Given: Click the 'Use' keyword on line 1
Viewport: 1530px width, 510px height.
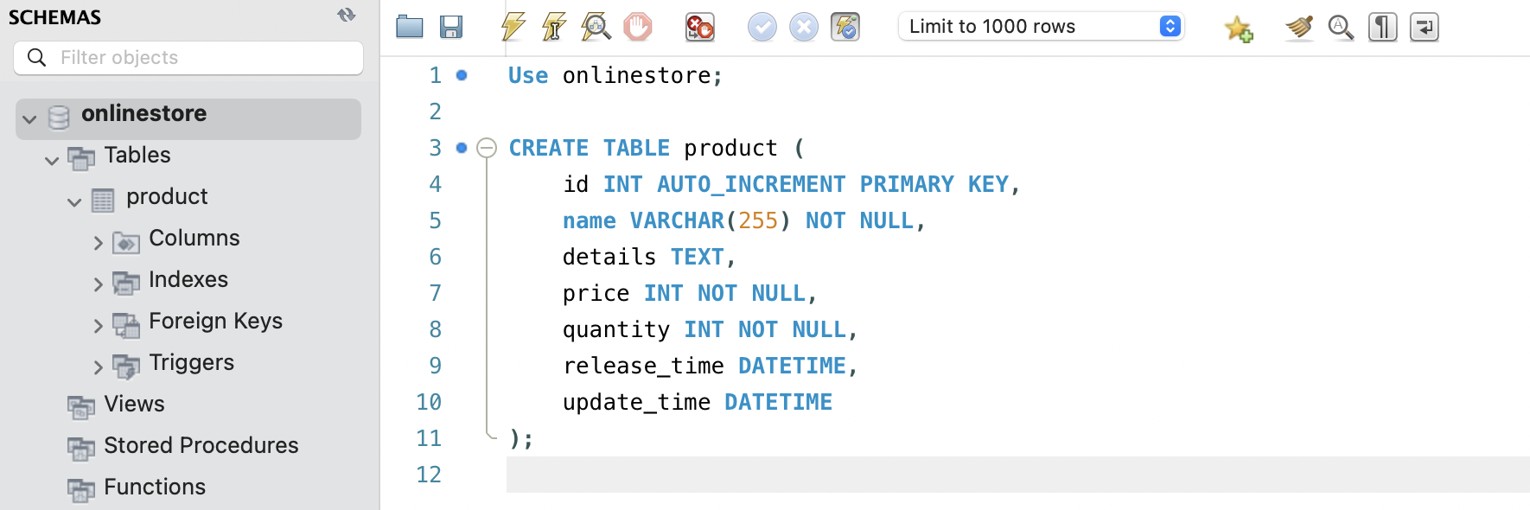Looking at the screenshot, I should (528, 75).
